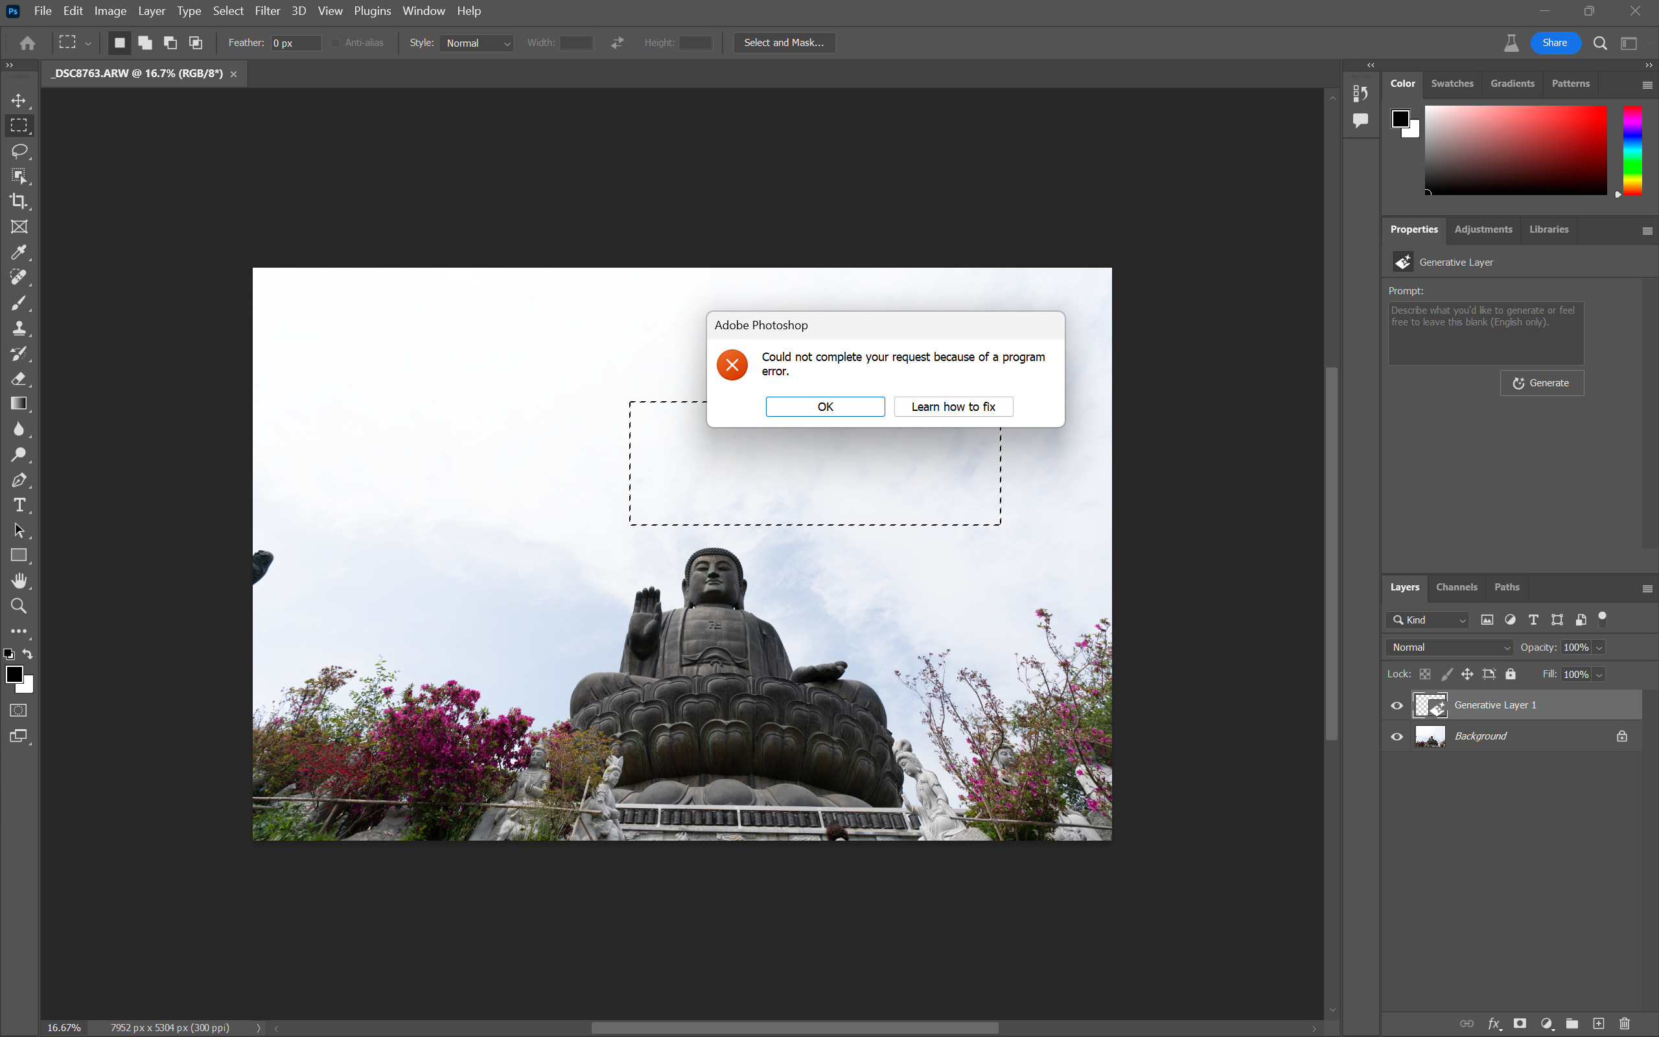Select the Zoom tool
Screen dimensions: 1659x1037
click(x=19, y=606)
